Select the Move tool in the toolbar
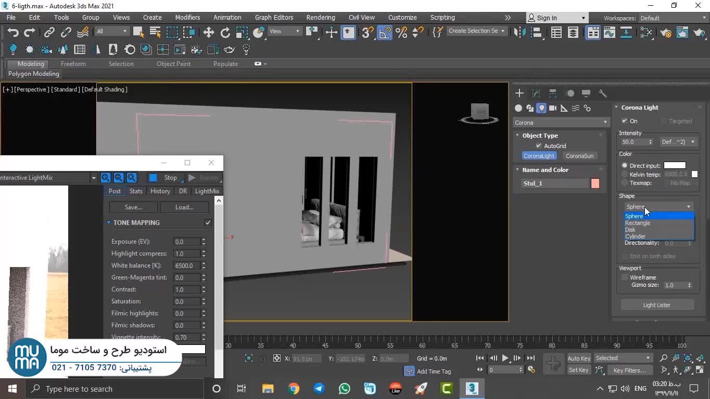710x399 pixels. 209,32
